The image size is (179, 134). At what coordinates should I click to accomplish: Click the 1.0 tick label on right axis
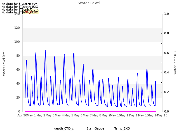click(x=167, y=14)
